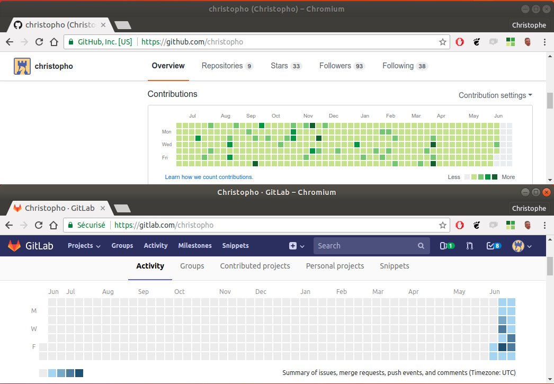Click back arrow in GitHub window
The width and height of the screenshot is (554, 384).
coord(10,42)
